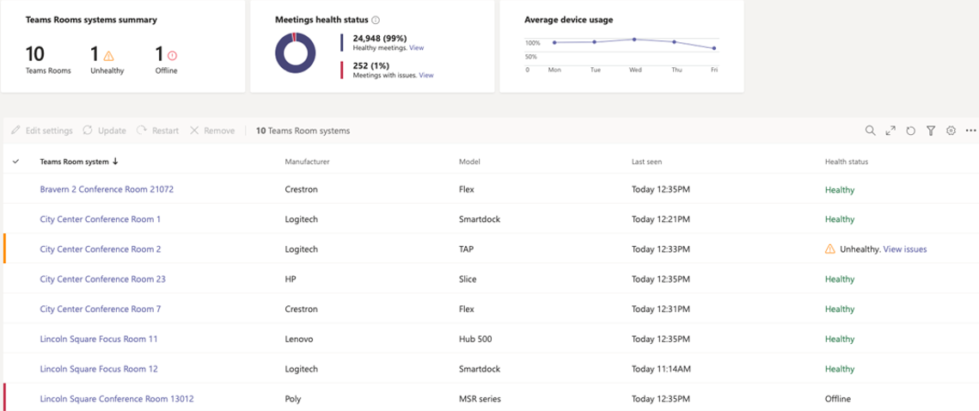
Task: Expand table to full screen
Action: click(890, 131)
